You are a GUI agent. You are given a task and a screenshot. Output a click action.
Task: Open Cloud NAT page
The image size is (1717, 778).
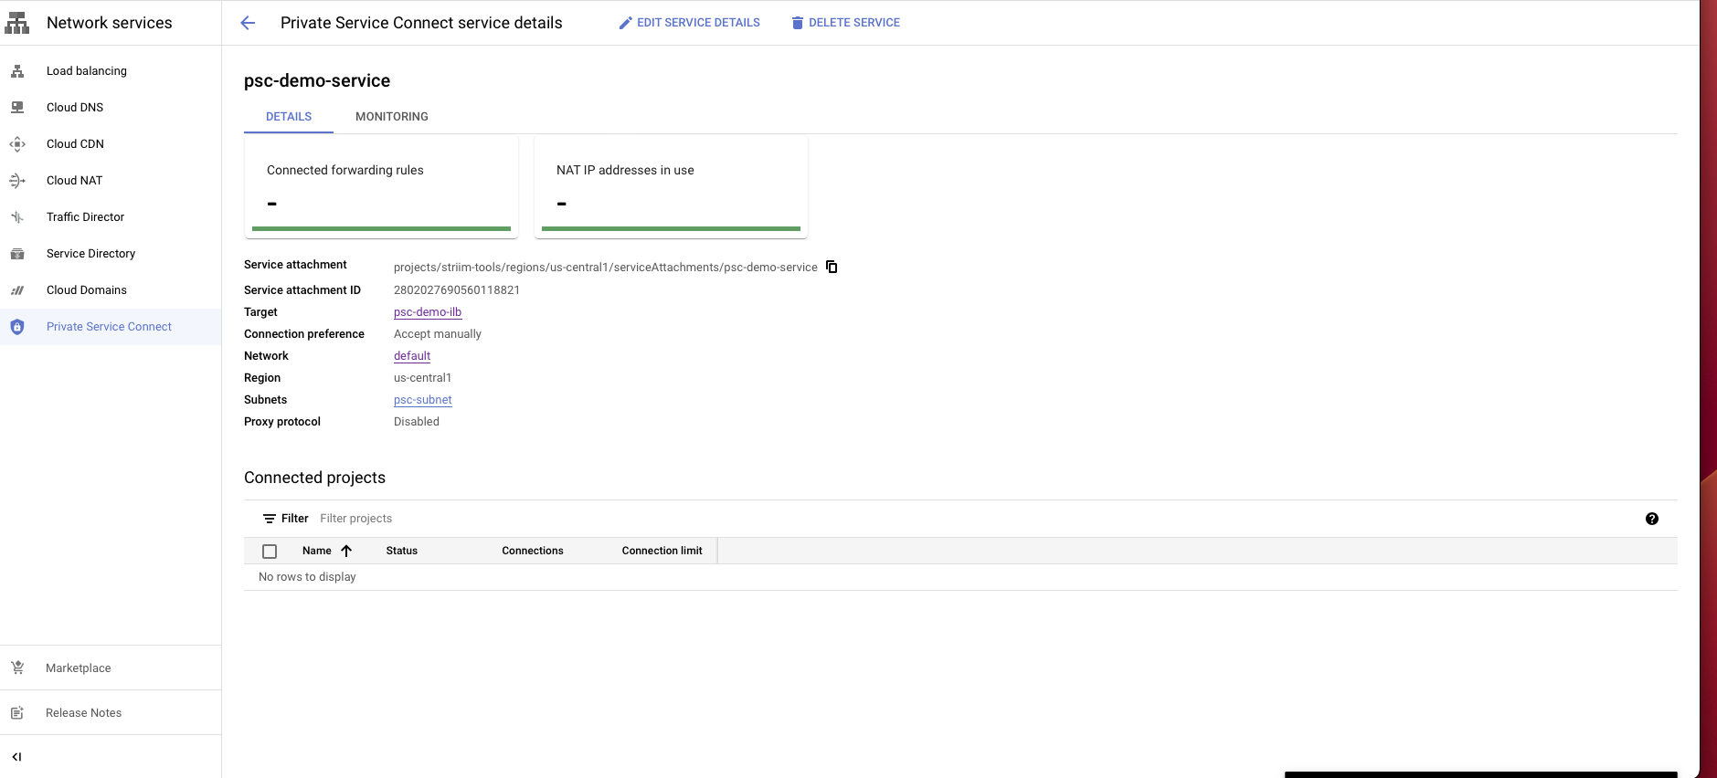pos(74,181)
